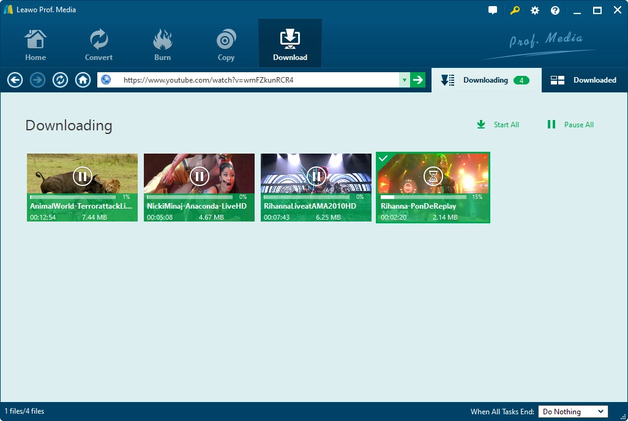Click the Start All button
Screen dimensions: 628x421
tap(498, 125)
